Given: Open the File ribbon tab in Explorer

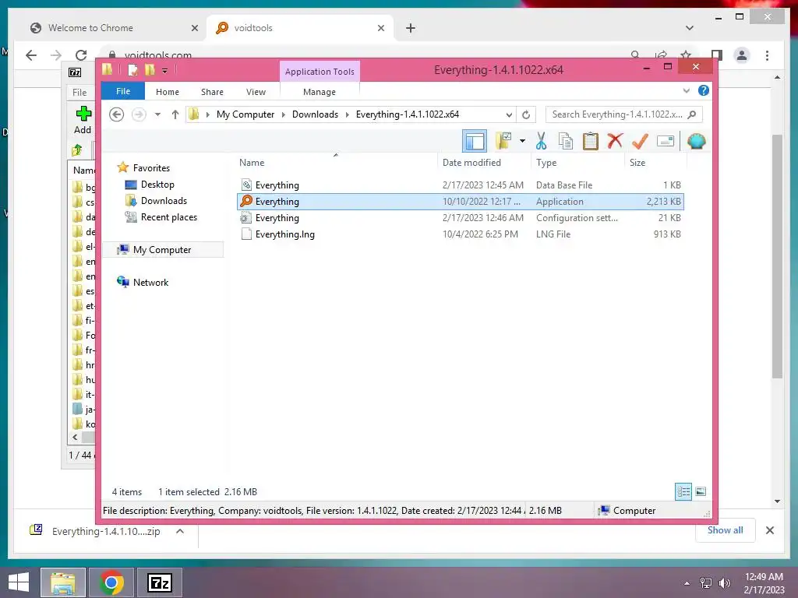Looking at the screenshot, I should click(123, 92).
